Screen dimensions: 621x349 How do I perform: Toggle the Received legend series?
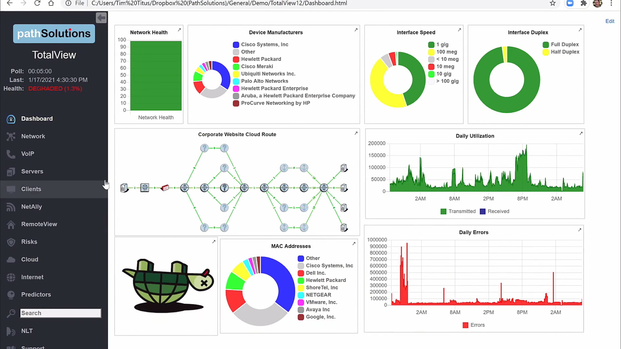(494, 211)
